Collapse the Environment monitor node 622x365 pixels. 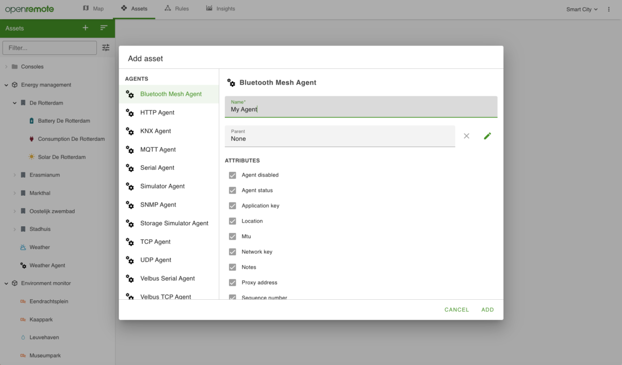6,283
